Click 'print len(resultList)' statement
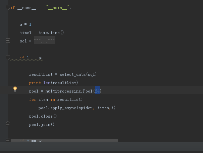The width and height of the screenshot is (203, 153). [53, 83]
